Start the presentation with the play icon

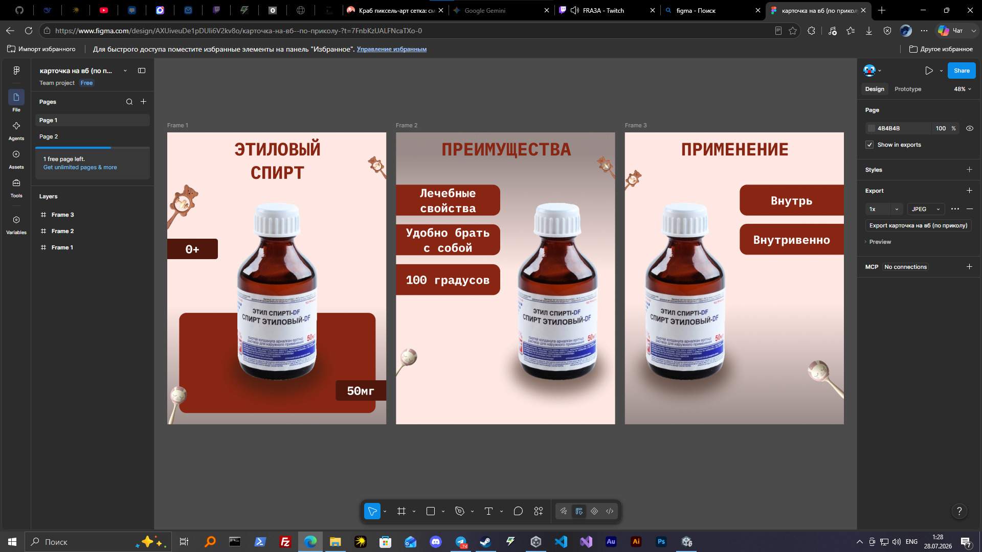[x=929, y=71]
